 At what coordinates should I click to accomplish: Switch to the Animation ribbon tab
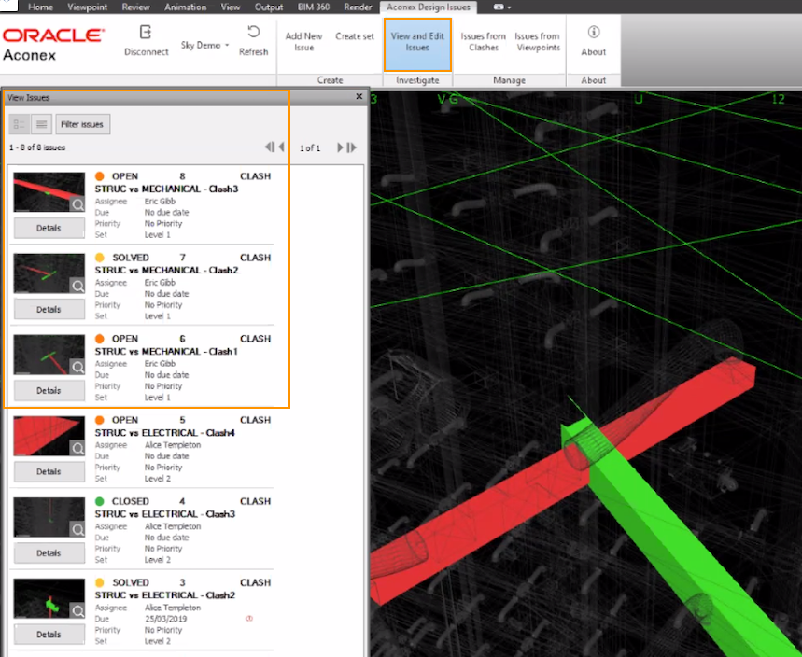(x=185, y=7)
